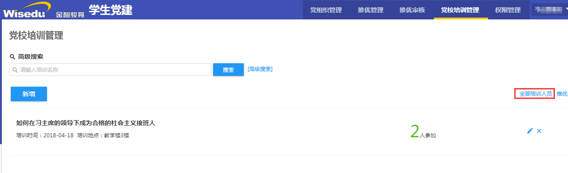Click the 新增 button
Screen dimensions: 568x173
coord(29,94)
